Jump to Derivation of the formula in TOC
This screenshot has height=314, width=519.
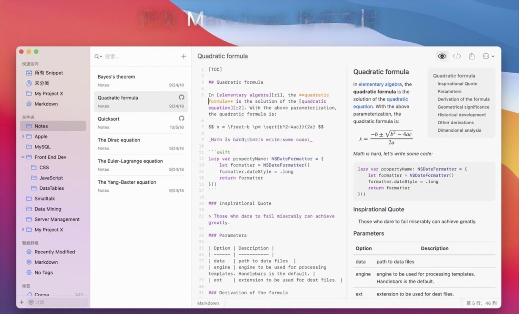(463, 99)
